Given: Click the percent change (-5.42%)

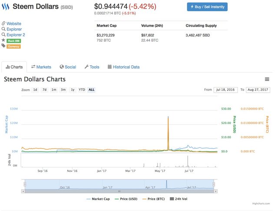Looking at the screenshot, I should pos(142,7).
